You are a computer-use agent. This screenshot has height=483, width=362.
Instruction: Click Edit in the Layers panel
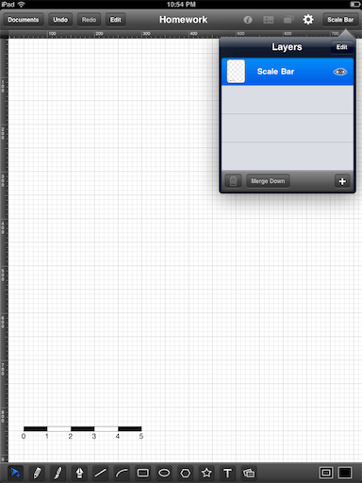tap(342, 47)
